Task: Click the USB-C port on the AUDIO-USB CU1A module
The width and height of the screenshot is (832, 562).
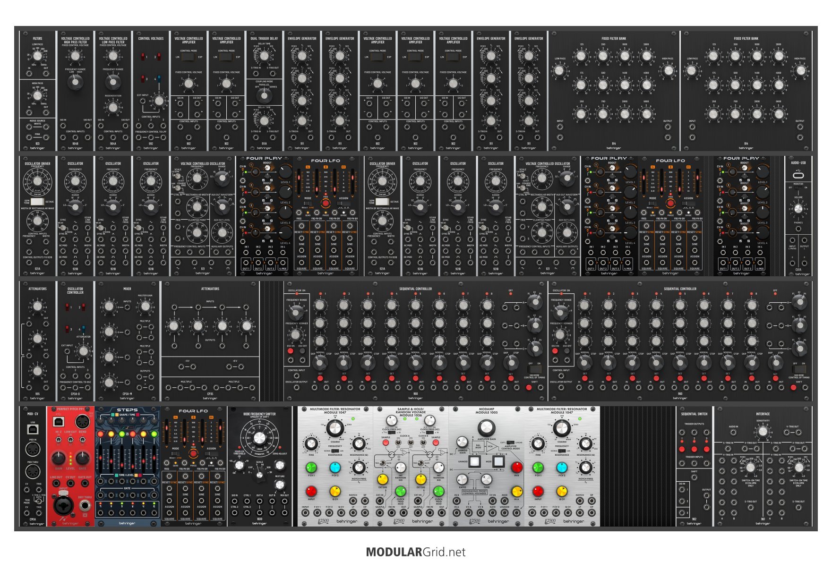Action: point(798,175)
